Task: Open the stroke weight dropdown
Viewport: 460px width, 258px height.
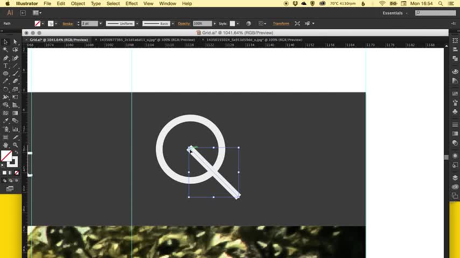Action: click(100, 24)
